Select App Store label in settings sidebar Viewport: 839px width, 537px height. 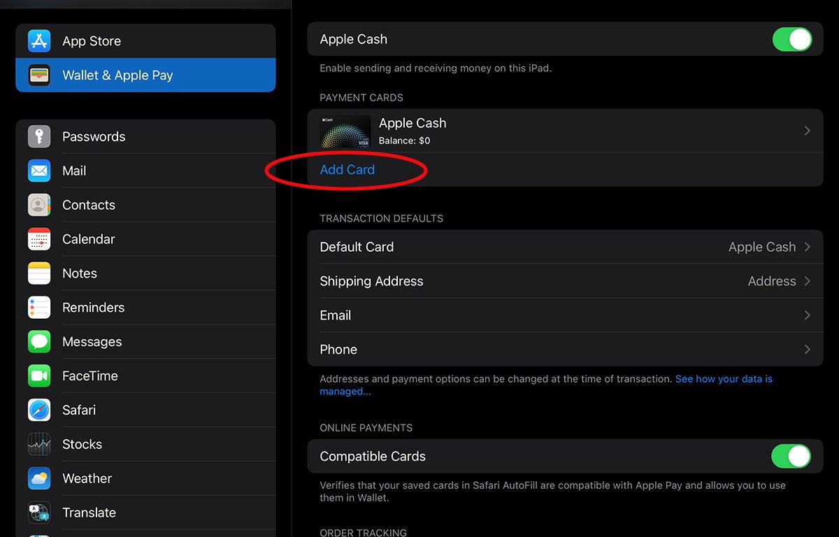(x=92, y=42)
